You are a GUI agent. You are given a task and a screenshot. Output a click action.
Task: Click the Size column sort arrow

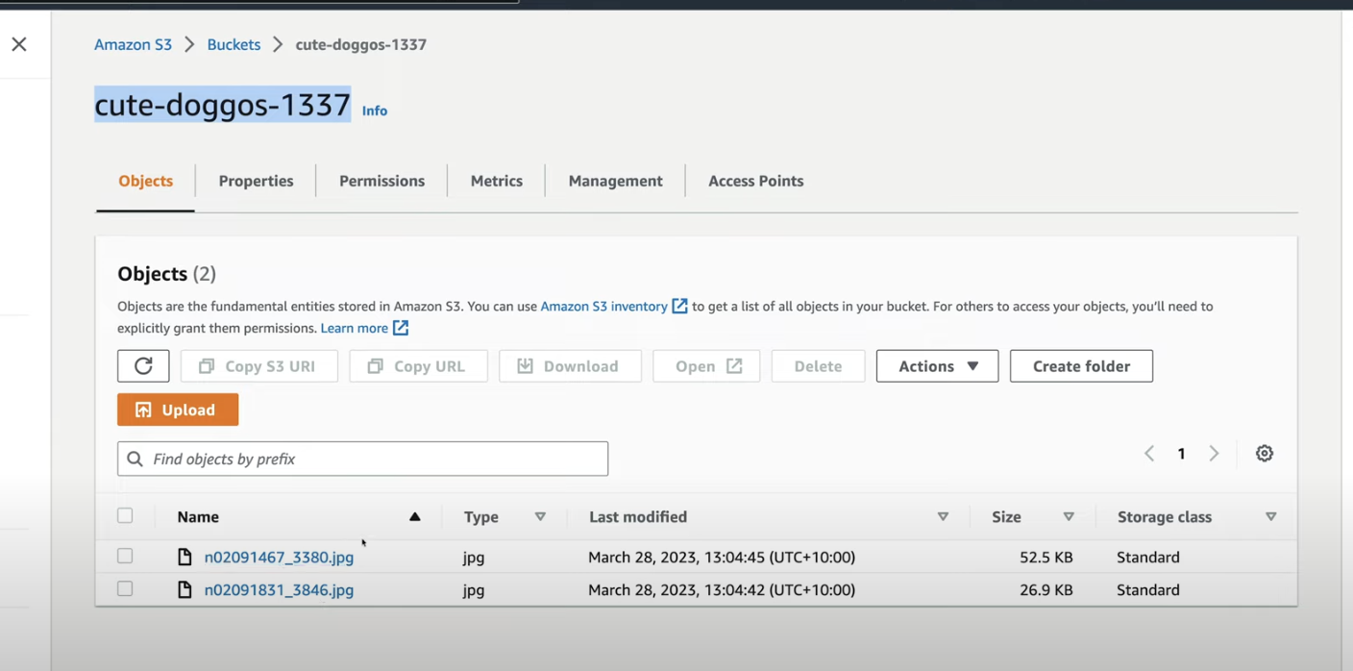click(x=1069, y=516)
